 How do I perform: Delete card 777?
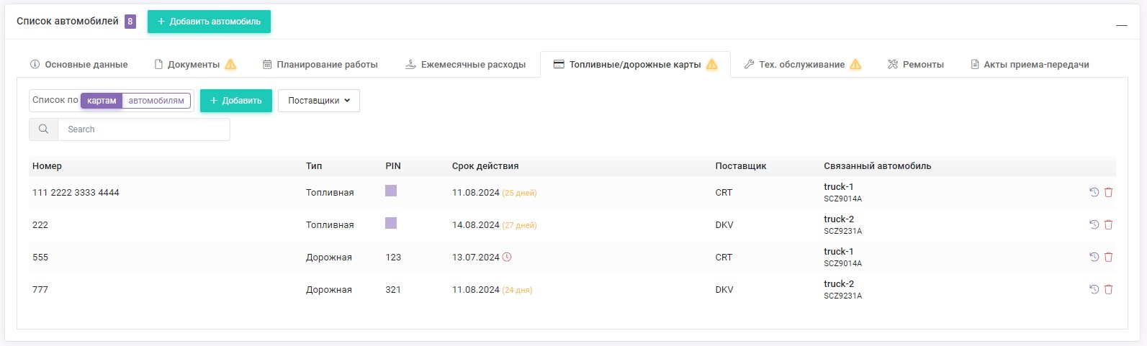pyautogui.click(x=1108, y=289)
